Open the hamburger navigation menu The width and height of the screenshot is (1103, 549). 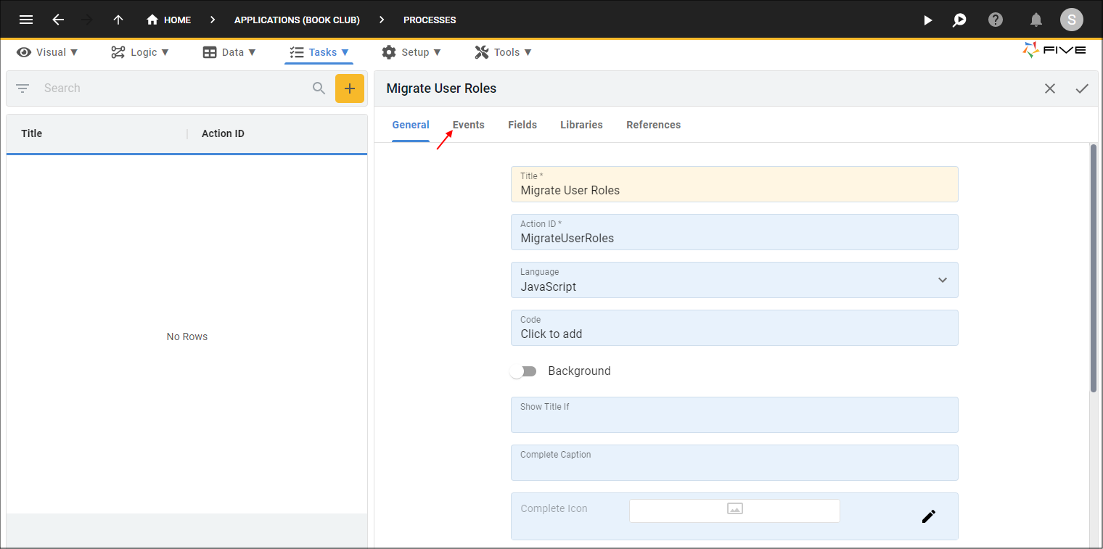26,20
